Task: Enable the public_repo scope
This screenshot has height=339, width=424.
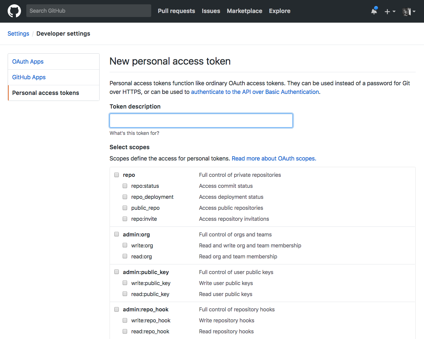Action: click(x=125, y=207)
